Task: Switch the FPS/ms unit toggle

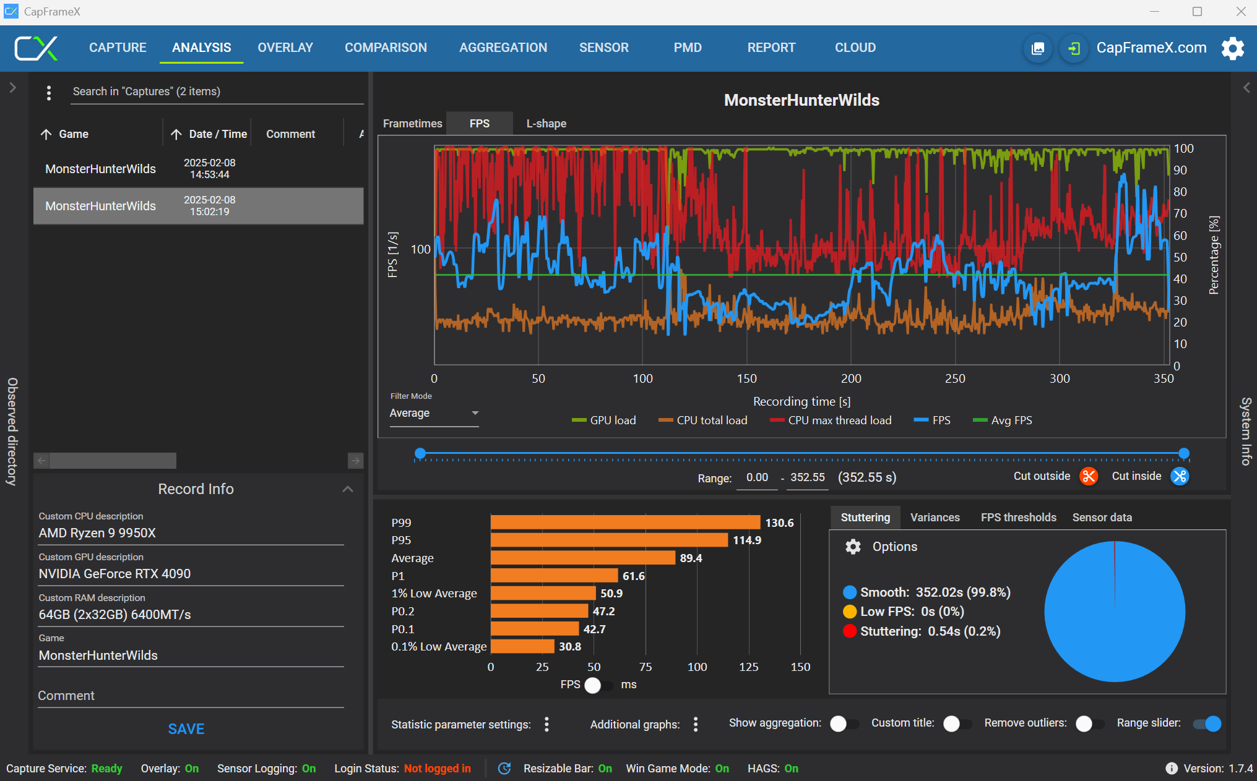Action: (597, 685)
